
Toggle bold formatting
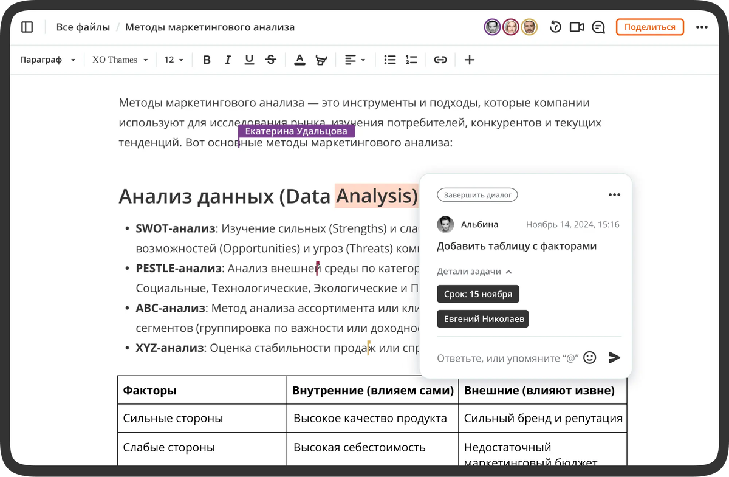207,59
